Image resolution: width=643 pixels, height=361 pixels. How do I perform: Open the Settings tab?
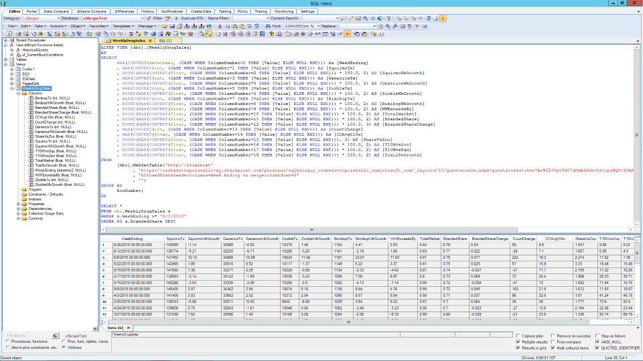[x=307, y=11]
